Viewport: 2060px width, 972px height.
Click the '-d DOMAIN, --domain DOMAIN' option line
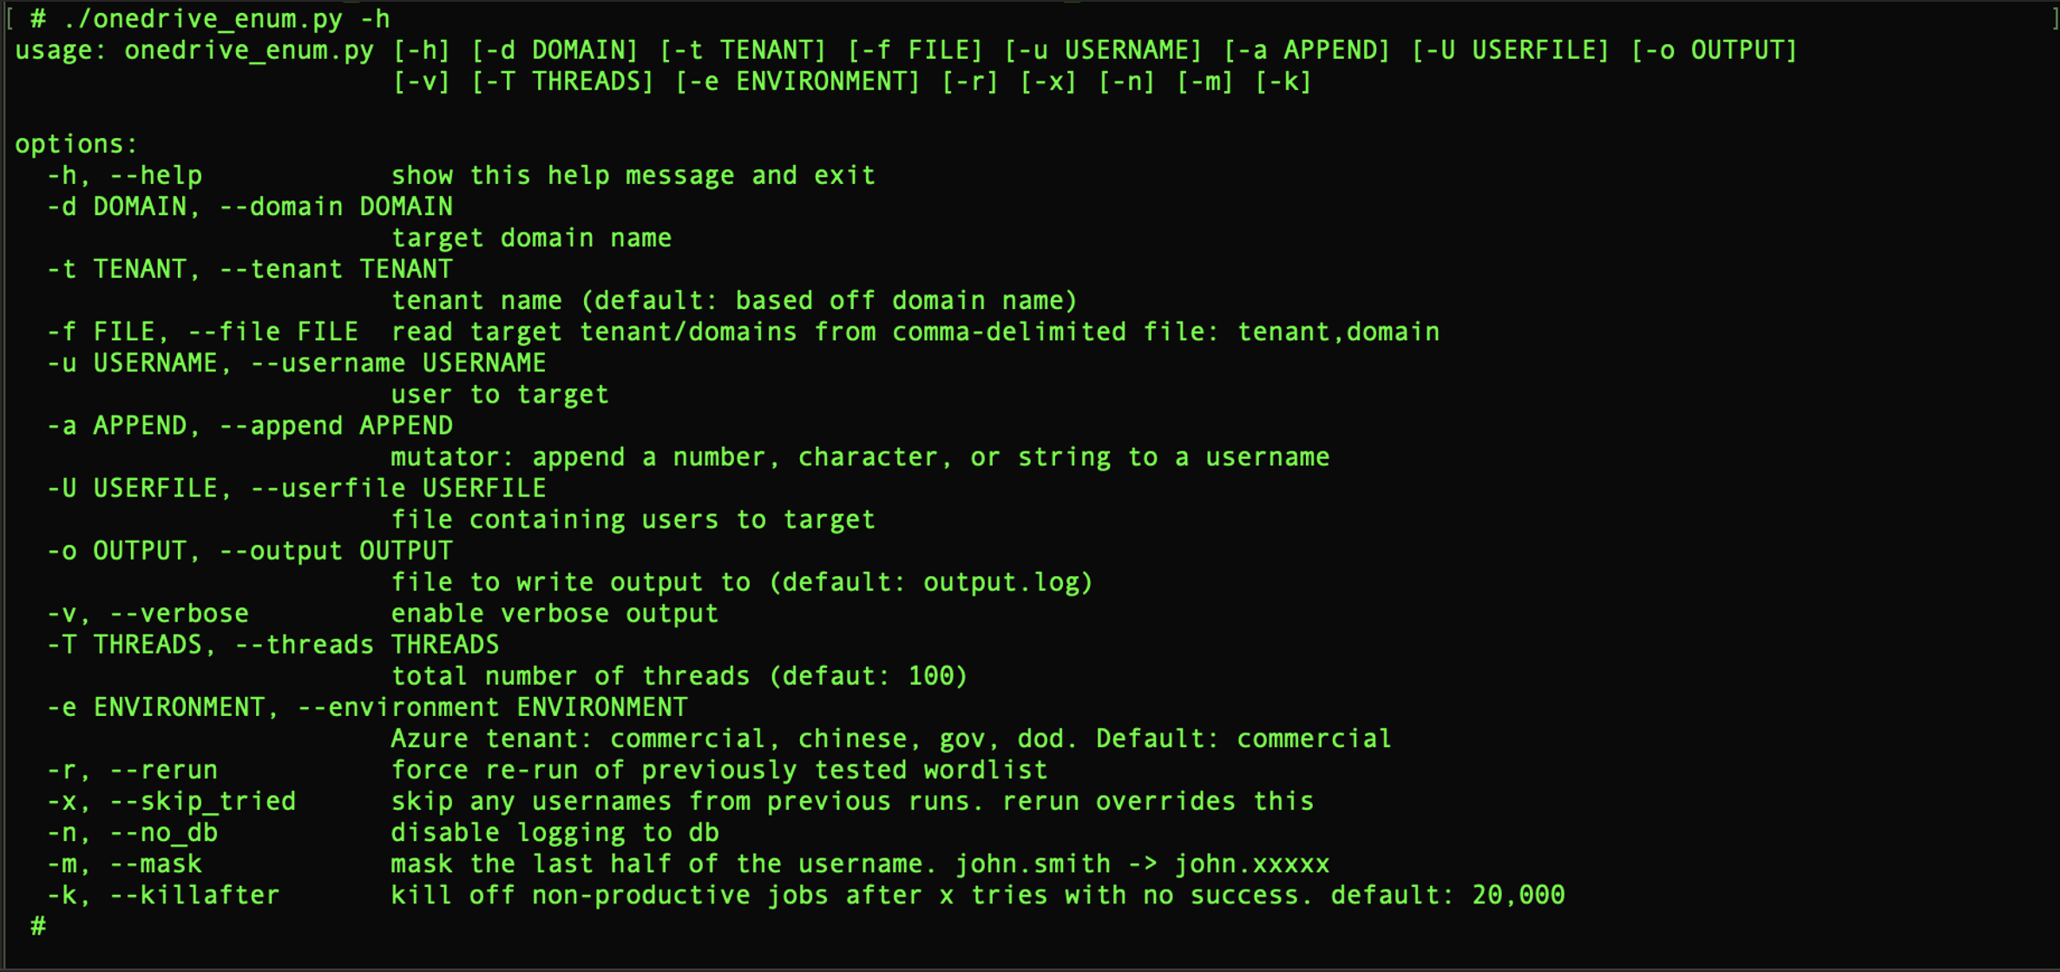point(250,207)
